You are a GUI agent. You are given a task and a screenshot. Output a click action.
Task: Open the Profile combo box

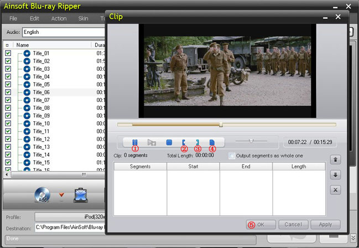point(69,217)
